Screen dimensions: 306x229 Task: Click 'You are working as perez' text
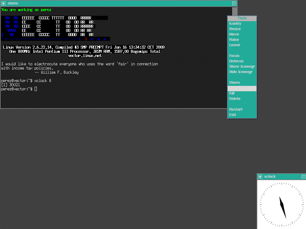coord(26,10)
